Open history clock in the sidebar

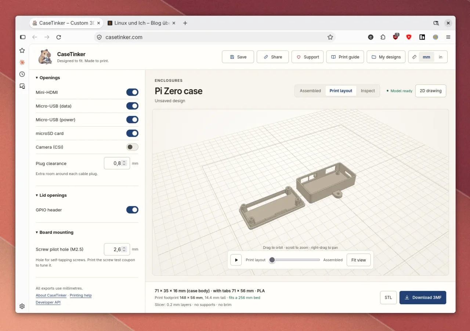(x=22, y=74)
